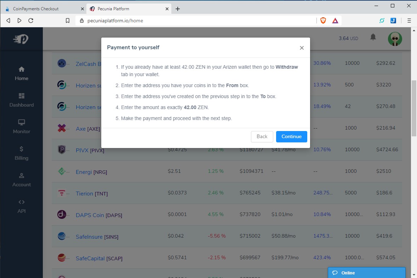Image resolution: width=417 pixels, height=278 pixels.
Task: Open the user avatar menu
Action: 395,39
